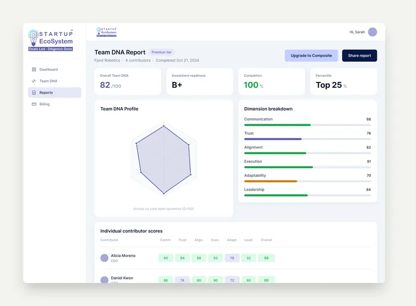Screen dimensions: 416x306
Task: Click the 'Comm.' column header
Action: click(x=165, y=240)
